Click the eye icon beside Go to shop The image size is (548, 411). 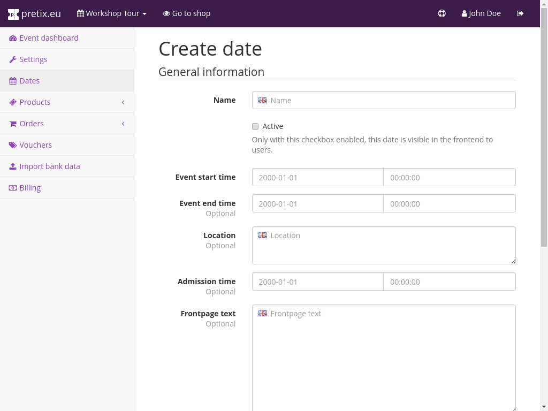[x=166, y=13]
